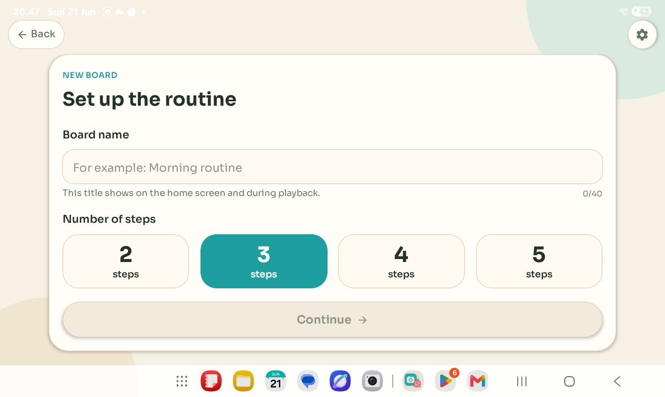Screen dimensions: 665x397
Task: Tap the home navigation button
Action: click(569, 381)
